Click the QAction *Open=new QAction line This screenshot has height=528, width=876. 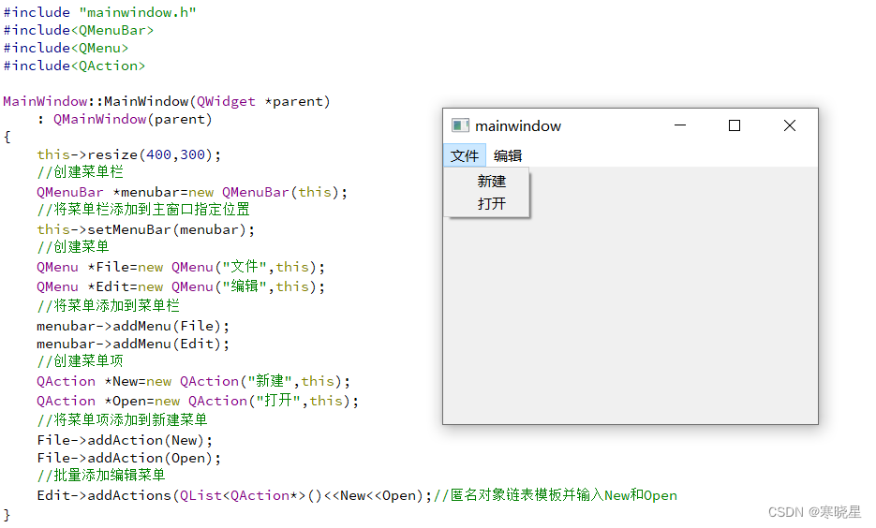(x=197, y=401)
